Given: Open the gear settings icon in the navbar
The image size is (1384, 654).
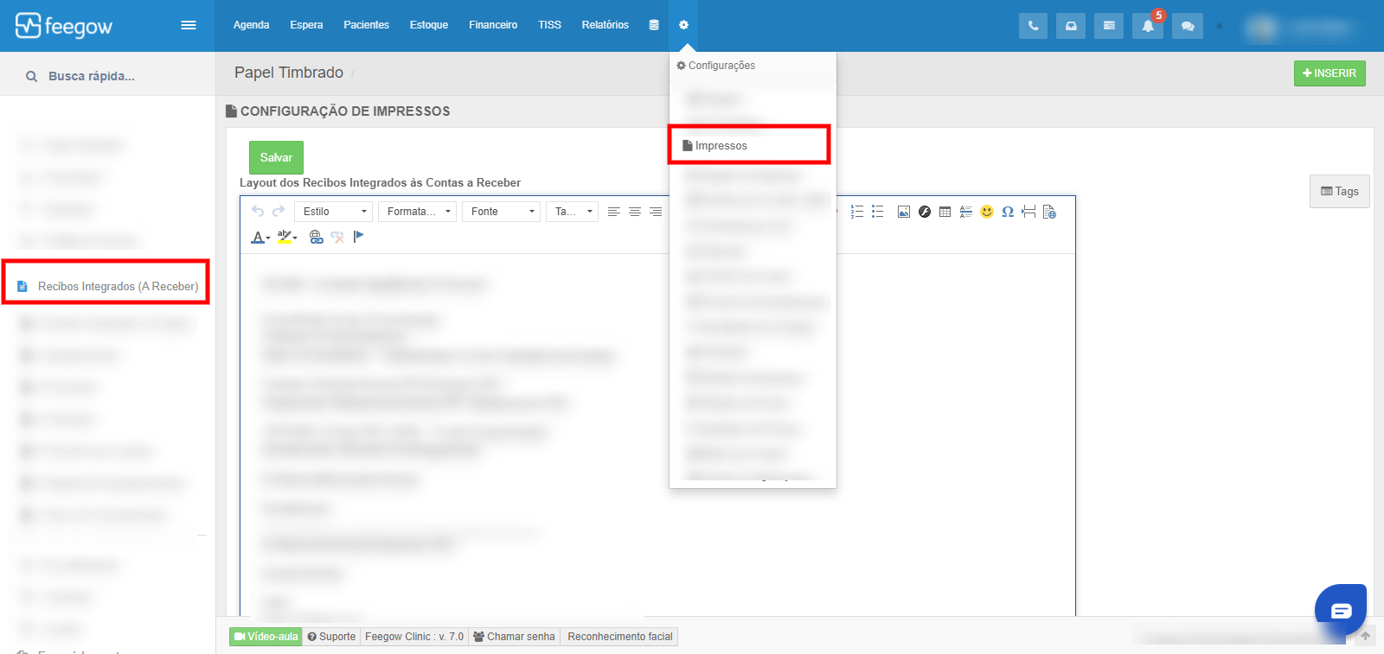Looking at the screenshot, I should coord(683,25).
